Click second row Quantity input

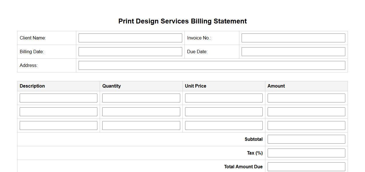(x=141, y=112)
